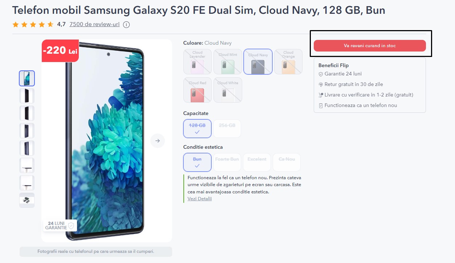Select the last accessories thumbnail
Image resolution: width=455 pixels, height=263 pixels.
click(27, 200)
